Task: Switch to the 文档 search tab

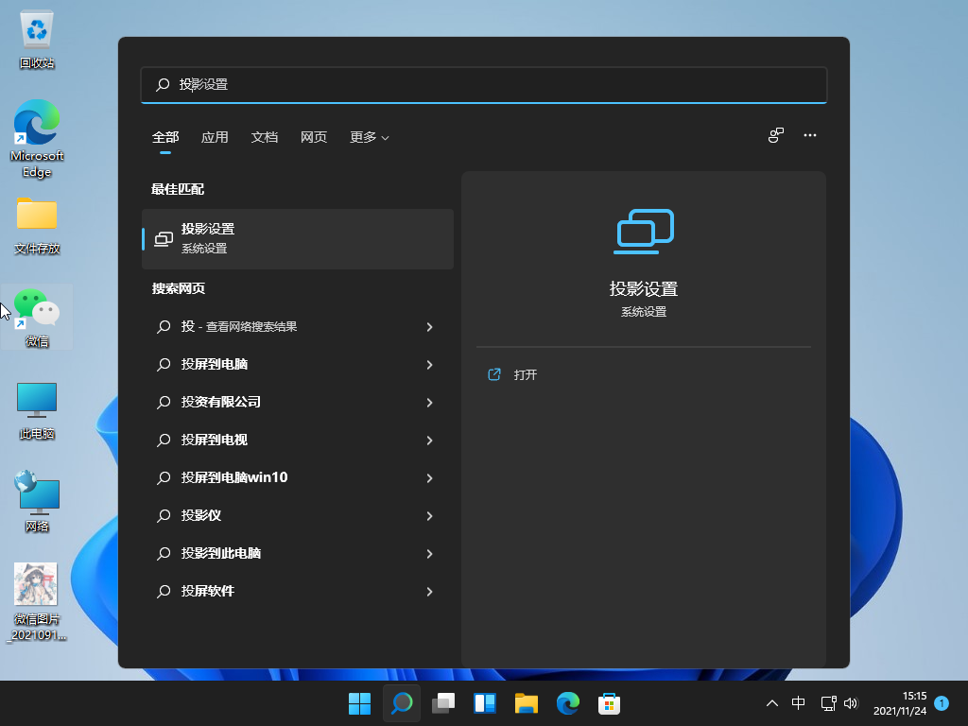Action: click(x=265, y=137)
